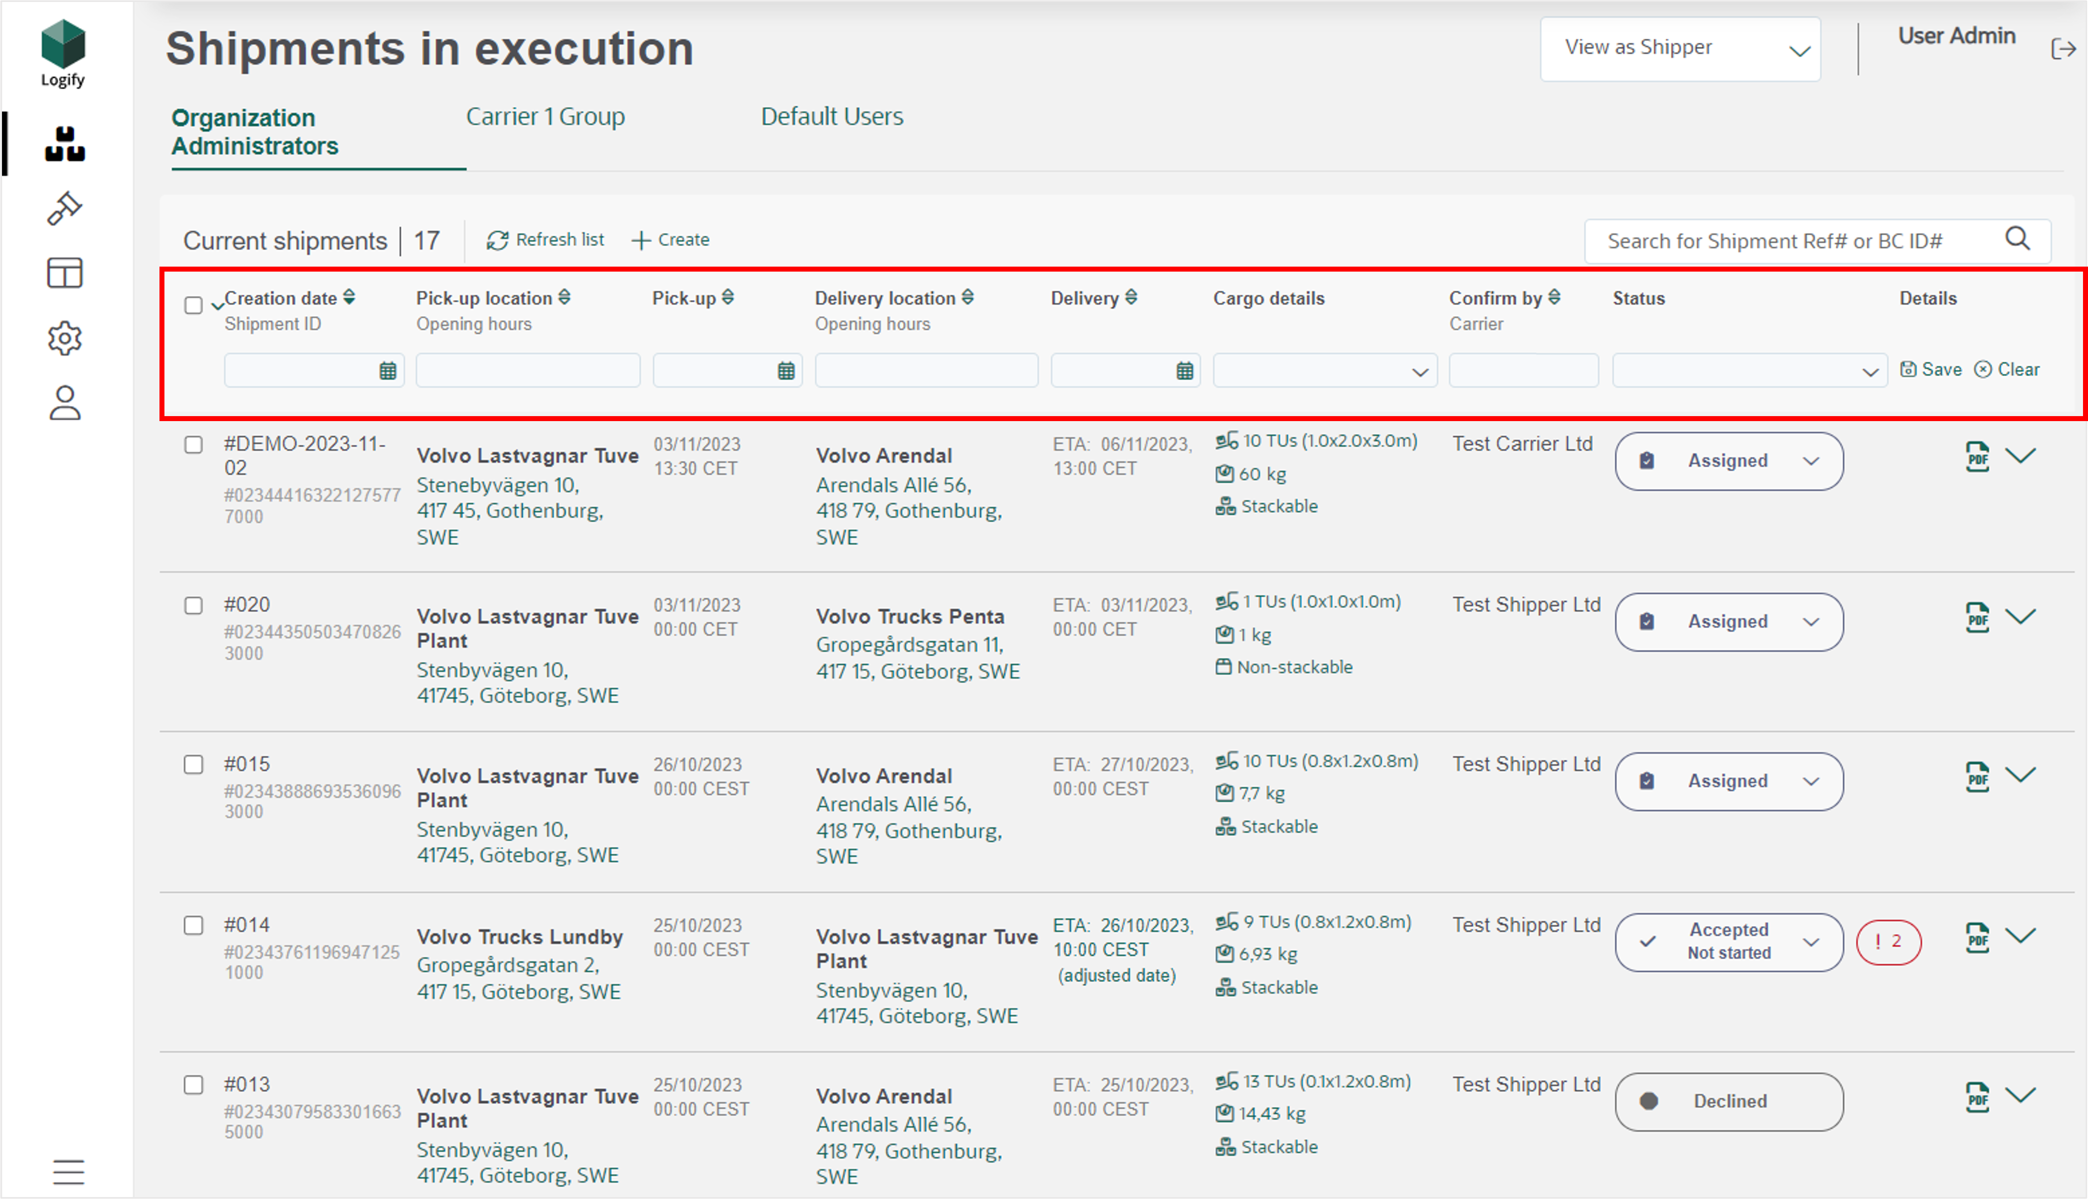Sort by Delivery date
The width and height of the screenshot is (2088, 1199).
pyautogui.click(x=1131, y=298)
